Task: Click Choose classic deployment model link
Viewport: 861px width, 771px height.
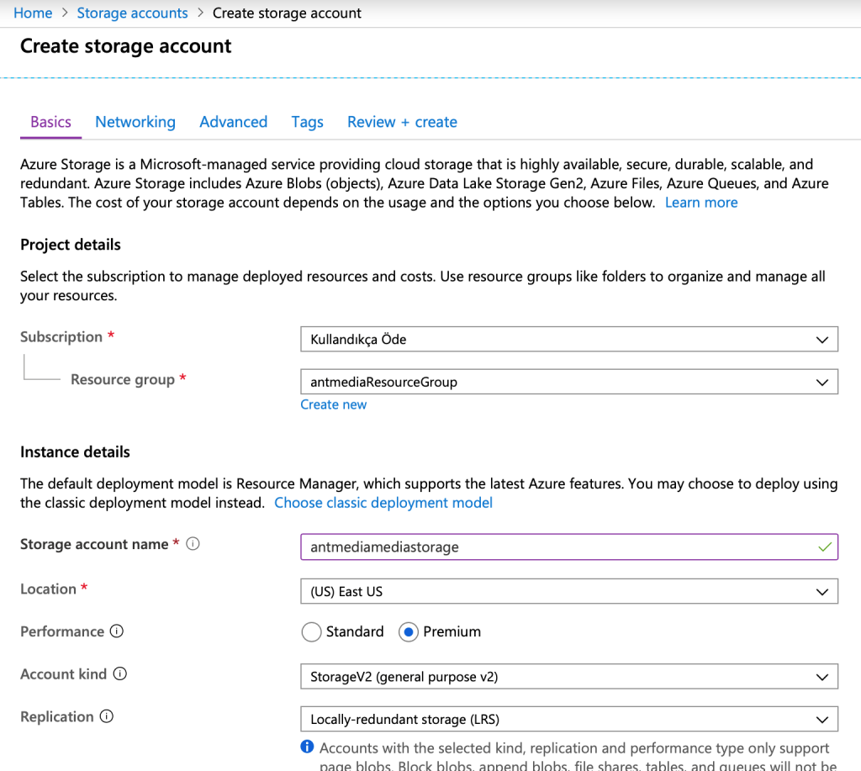Action: tap(383, 503)
